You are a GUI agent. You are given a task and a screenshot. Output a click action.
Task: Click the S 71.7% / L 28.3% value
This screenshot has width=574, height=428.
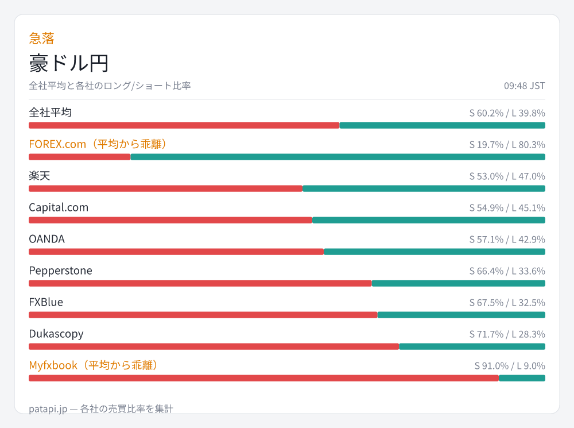(507, 334)
